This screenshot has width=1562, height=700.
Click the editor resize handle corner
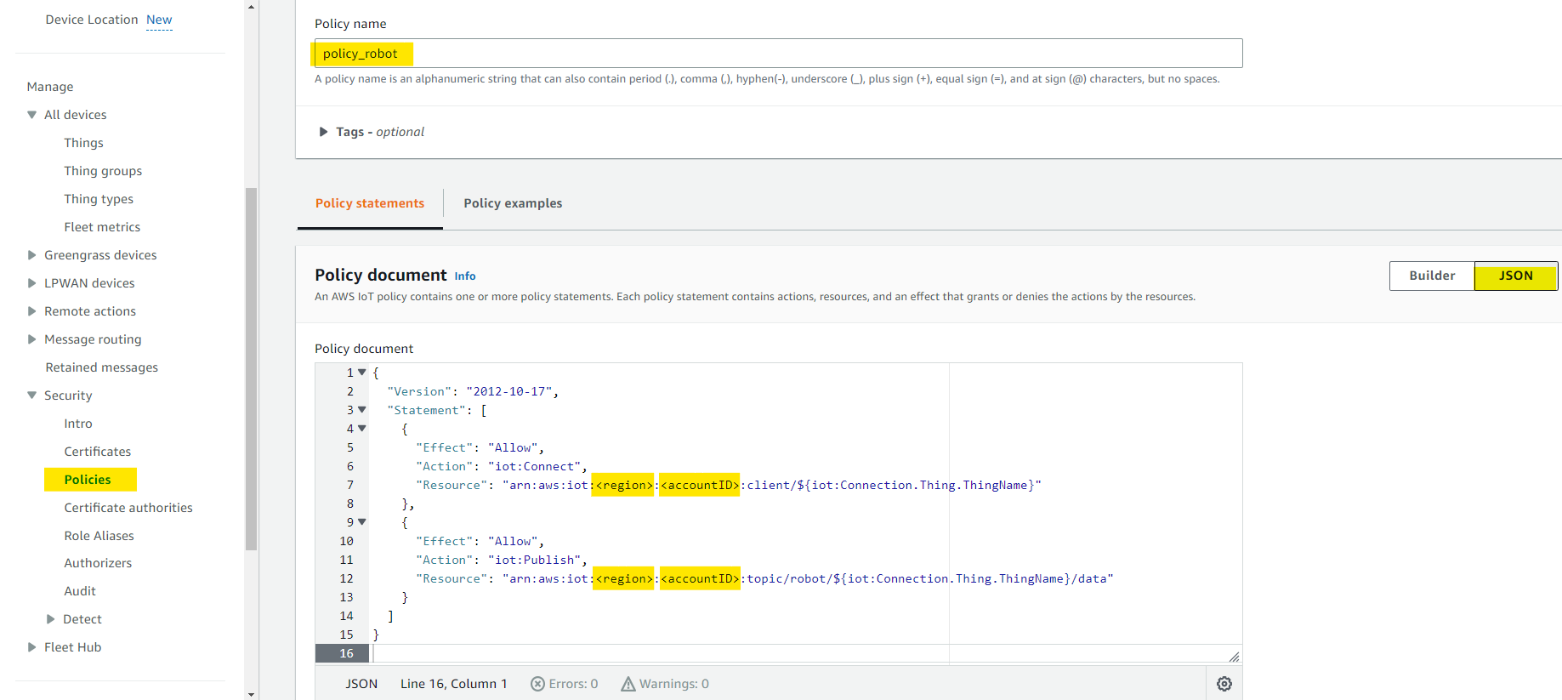point(1234,657)
